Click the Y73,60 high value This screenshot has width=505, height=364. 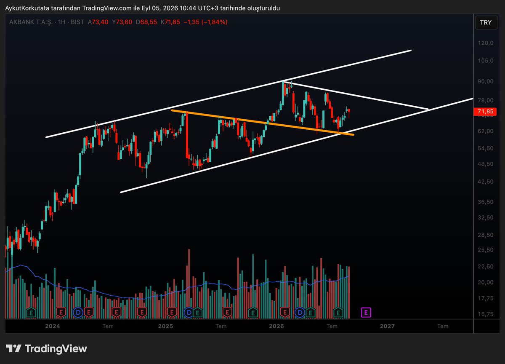pyautogui.click(x=122, y=22)
